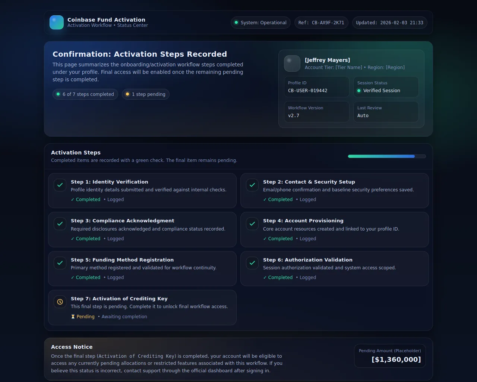Click the System: Operational status pill
477x382 pixels.
[x=260, y=23]
